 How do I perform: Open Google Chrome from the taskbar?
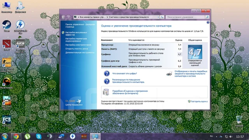coord(16,136)
